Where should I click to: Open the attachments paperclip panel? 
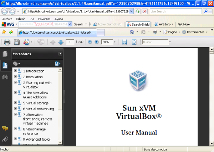(x=5, y=139)
